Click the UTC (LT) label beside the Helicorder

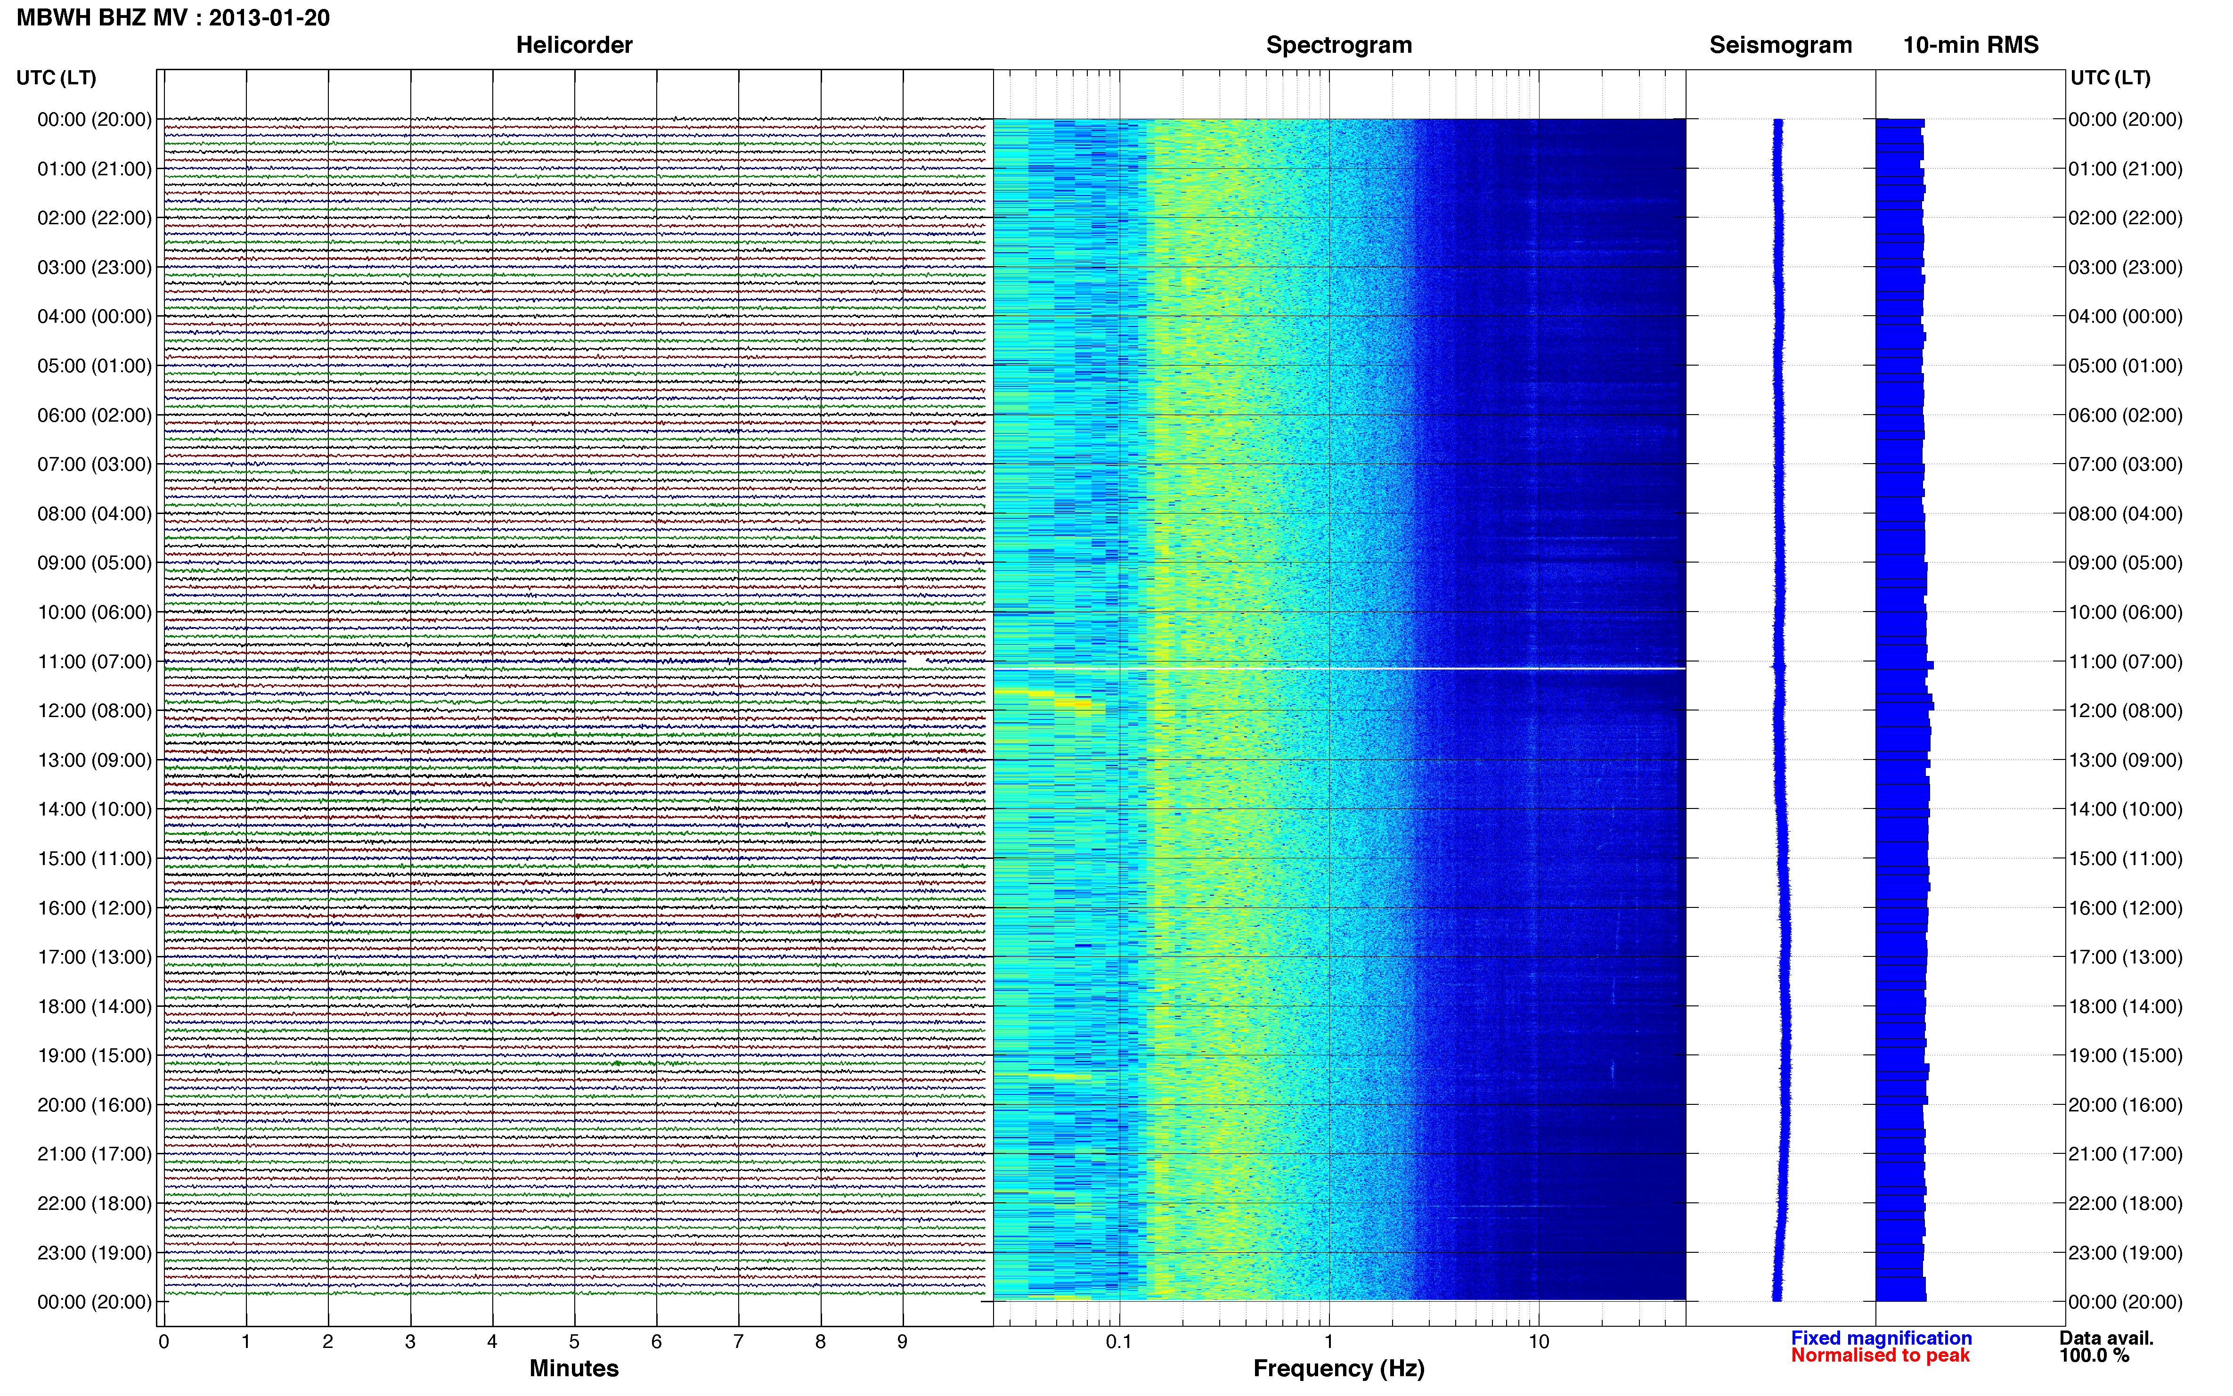(57, 78)
